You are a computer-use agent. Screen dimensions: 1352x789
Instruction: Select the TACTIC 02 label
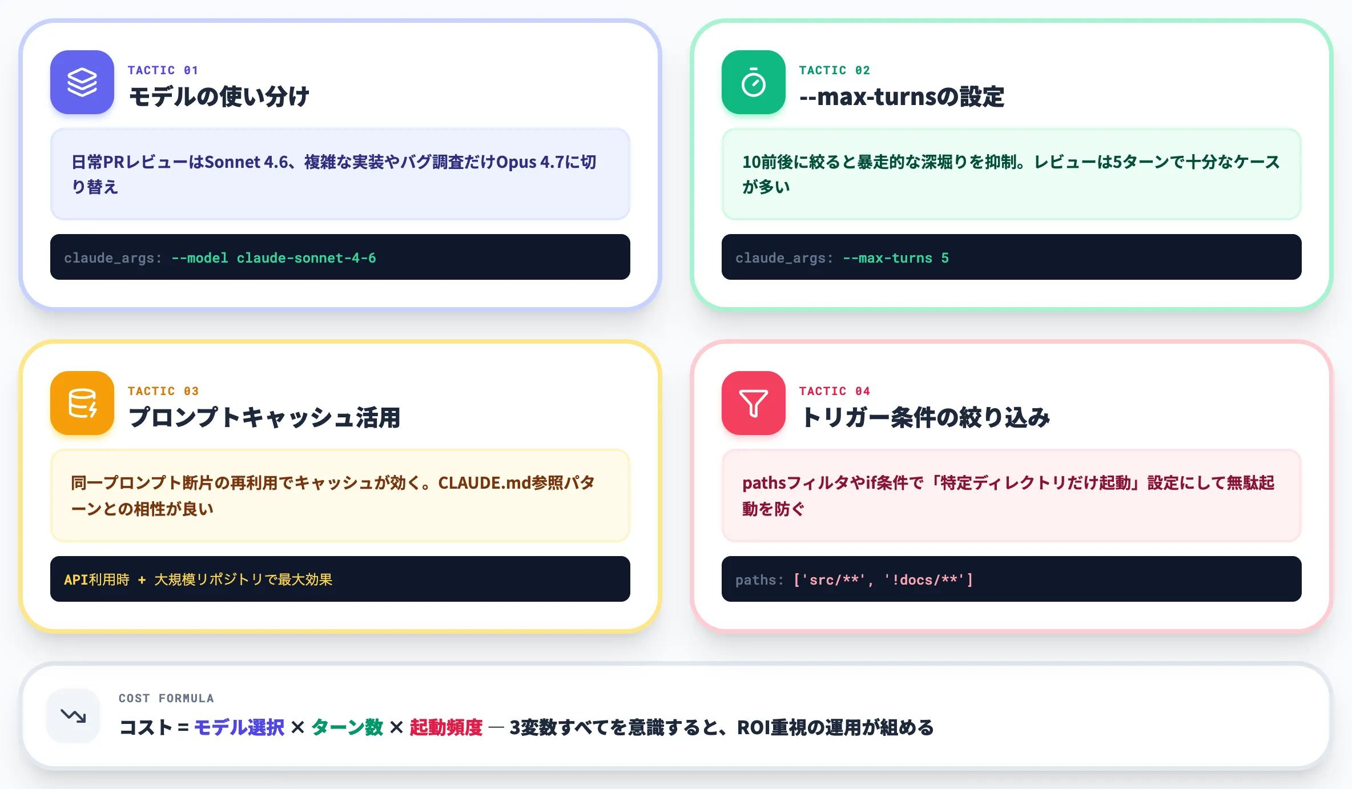(834, 70)
